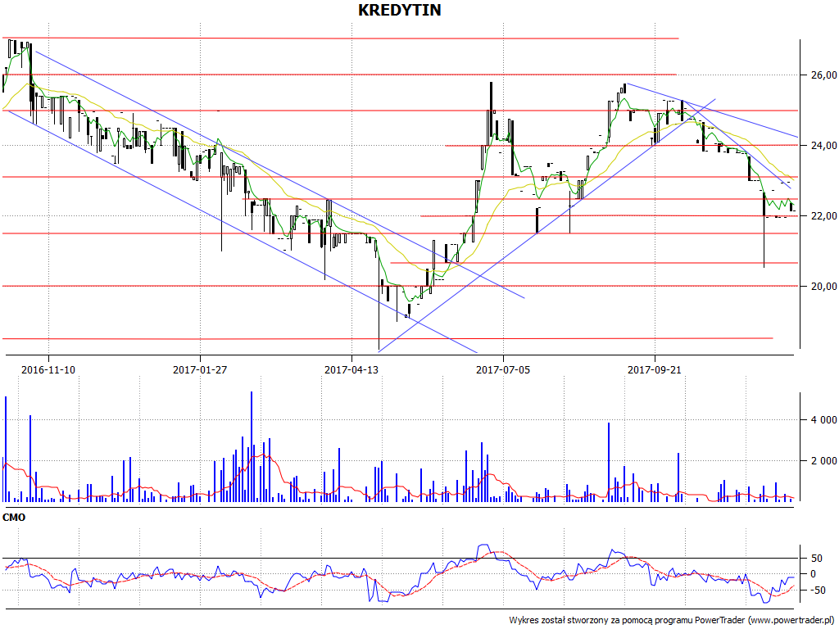Screen dimensions: 839x629
Task: Click the KREDYTIN chart title
Action: pyautogui.click(x=399, y=10)
